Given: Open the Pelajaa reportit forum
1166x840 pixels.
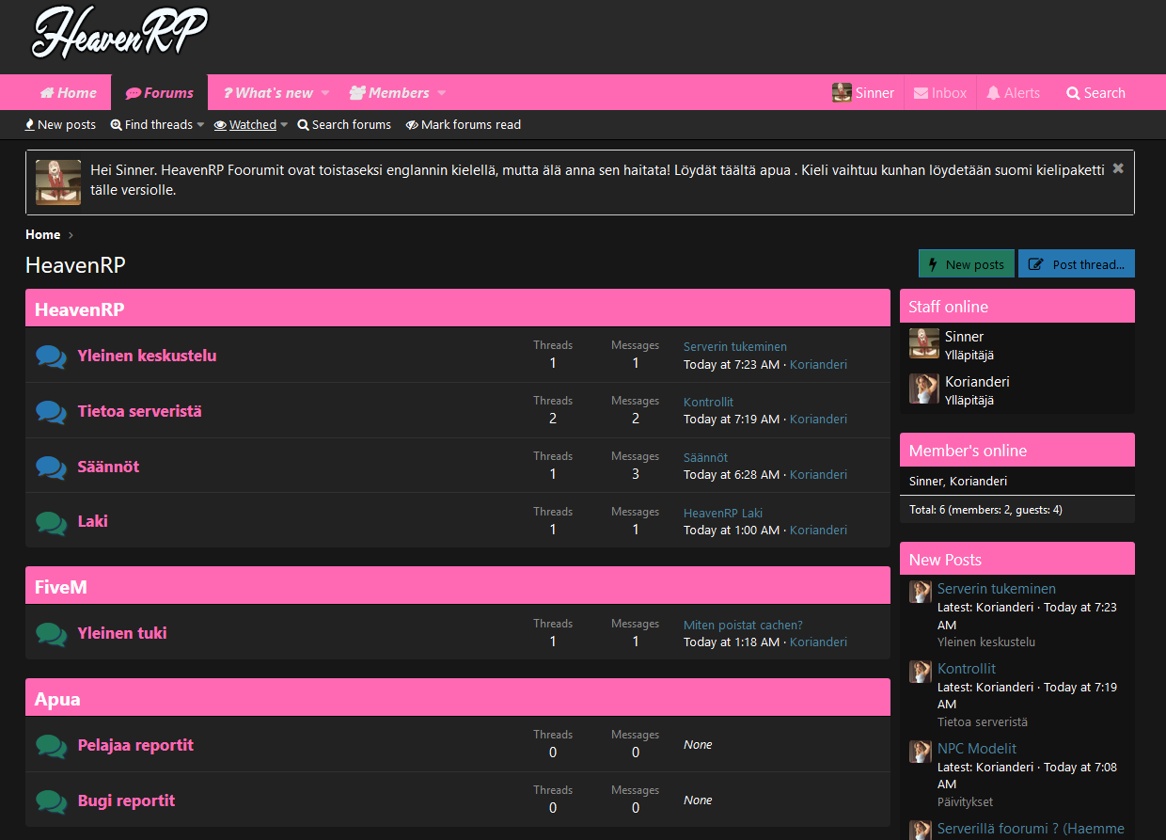Looking at the screenshot, I should (135, 745).
